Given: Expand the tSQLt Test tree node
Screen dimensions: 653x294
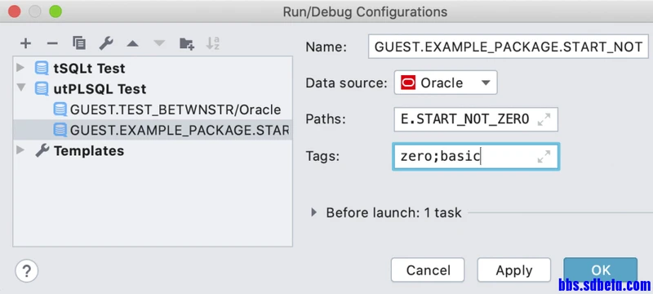Looking at the screenshot, I should point(20,68).
